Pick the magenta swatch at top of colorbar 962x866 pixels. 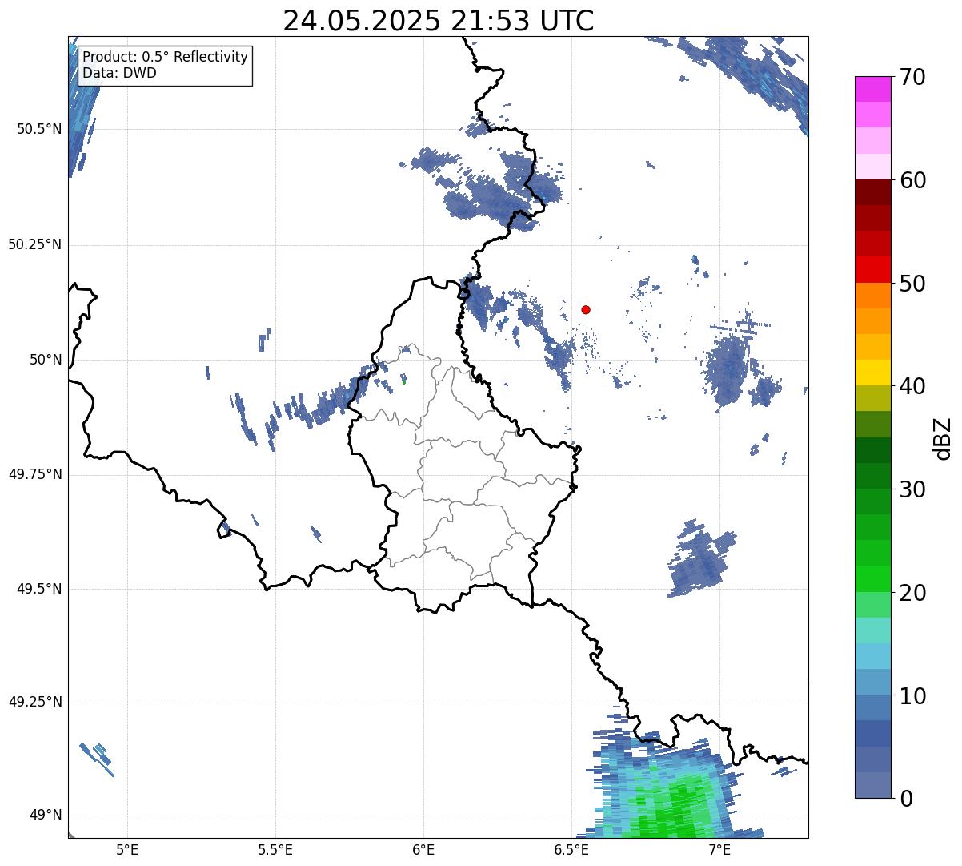pos(873,89)
